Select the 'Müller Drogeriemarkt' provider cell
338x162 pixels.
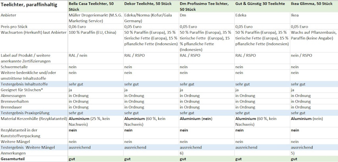(95, 18)
